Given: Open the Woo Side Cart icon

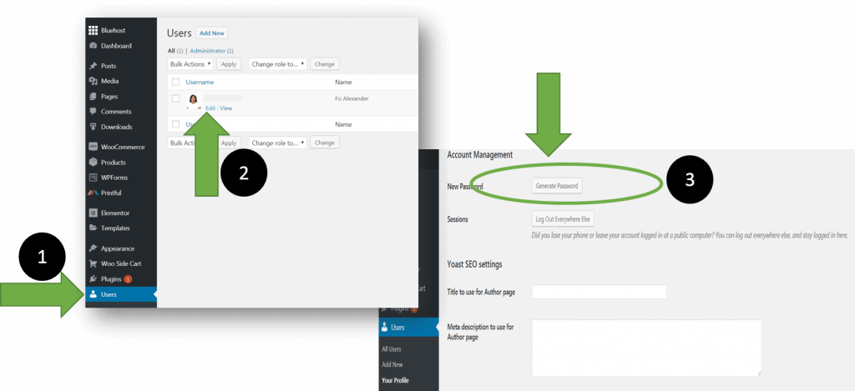Looking at the screenshot, I should [93, 263].
